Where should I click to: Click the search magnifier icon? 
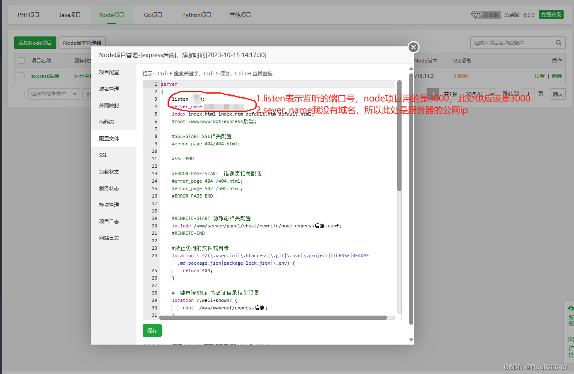pos(559,43)
